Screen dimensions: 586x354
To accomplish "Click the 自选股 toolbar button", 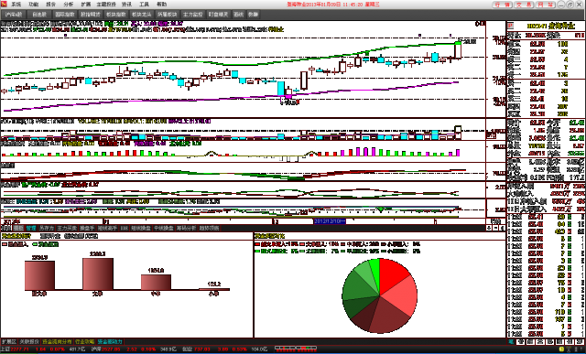I will [39, 15].
